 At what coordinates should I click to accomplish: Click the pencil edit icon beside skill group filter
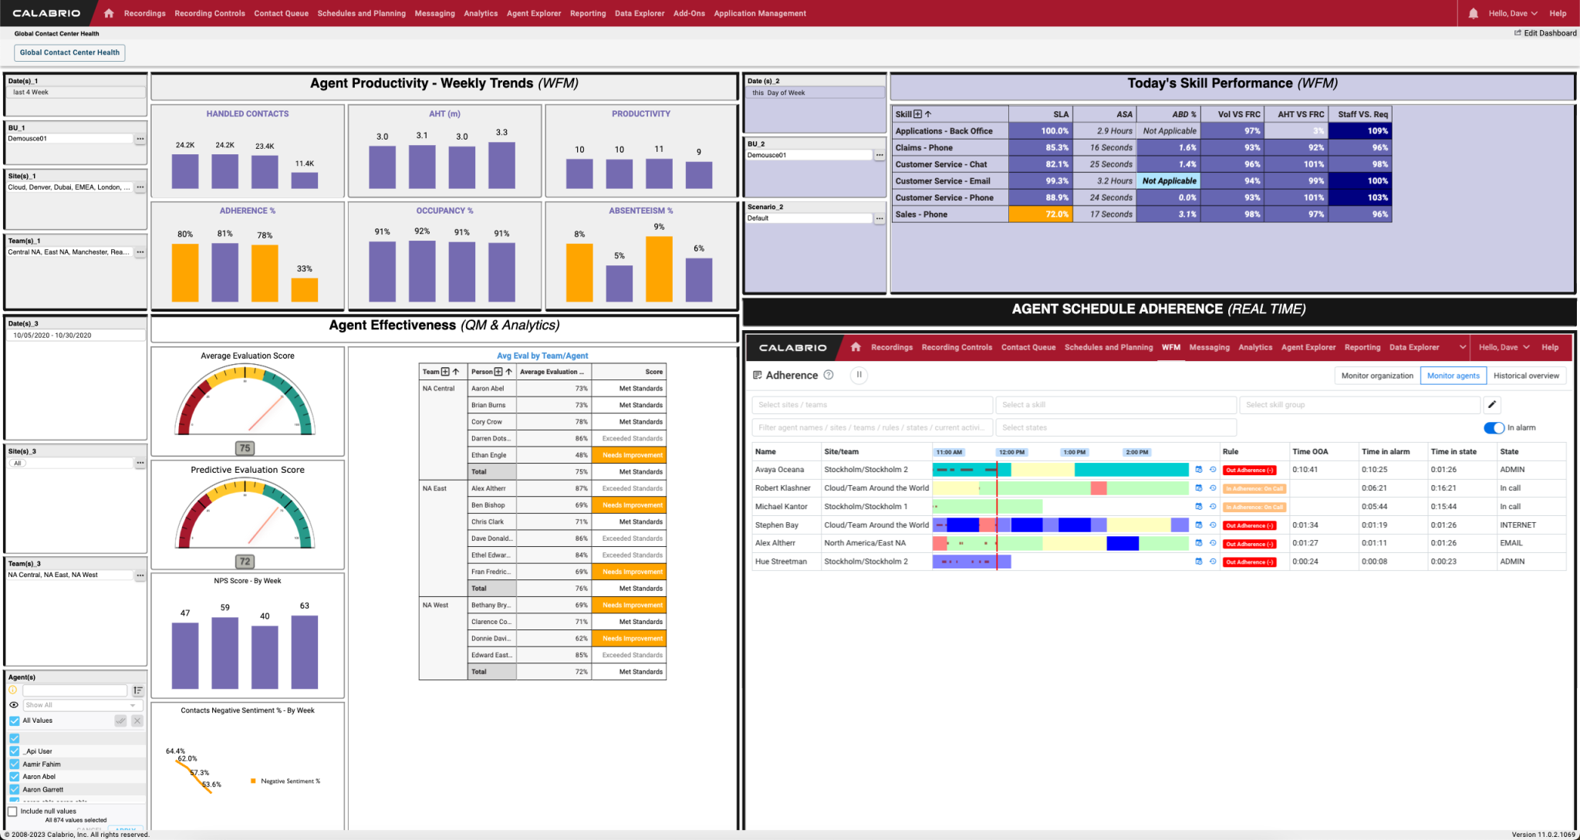point(1493,404)
